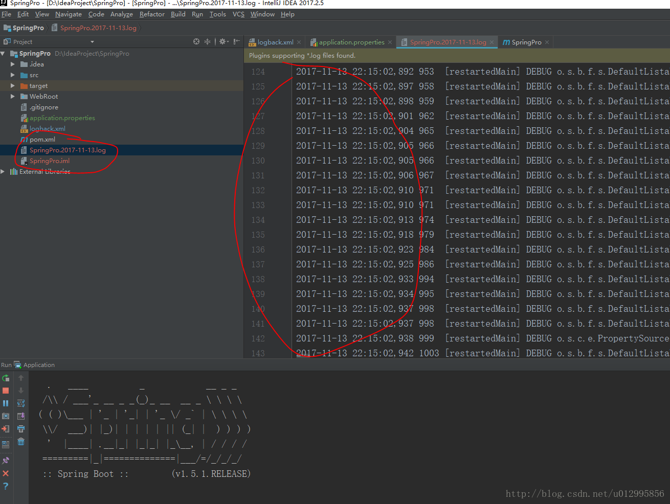Open the Refactor menu

(152, 14)
